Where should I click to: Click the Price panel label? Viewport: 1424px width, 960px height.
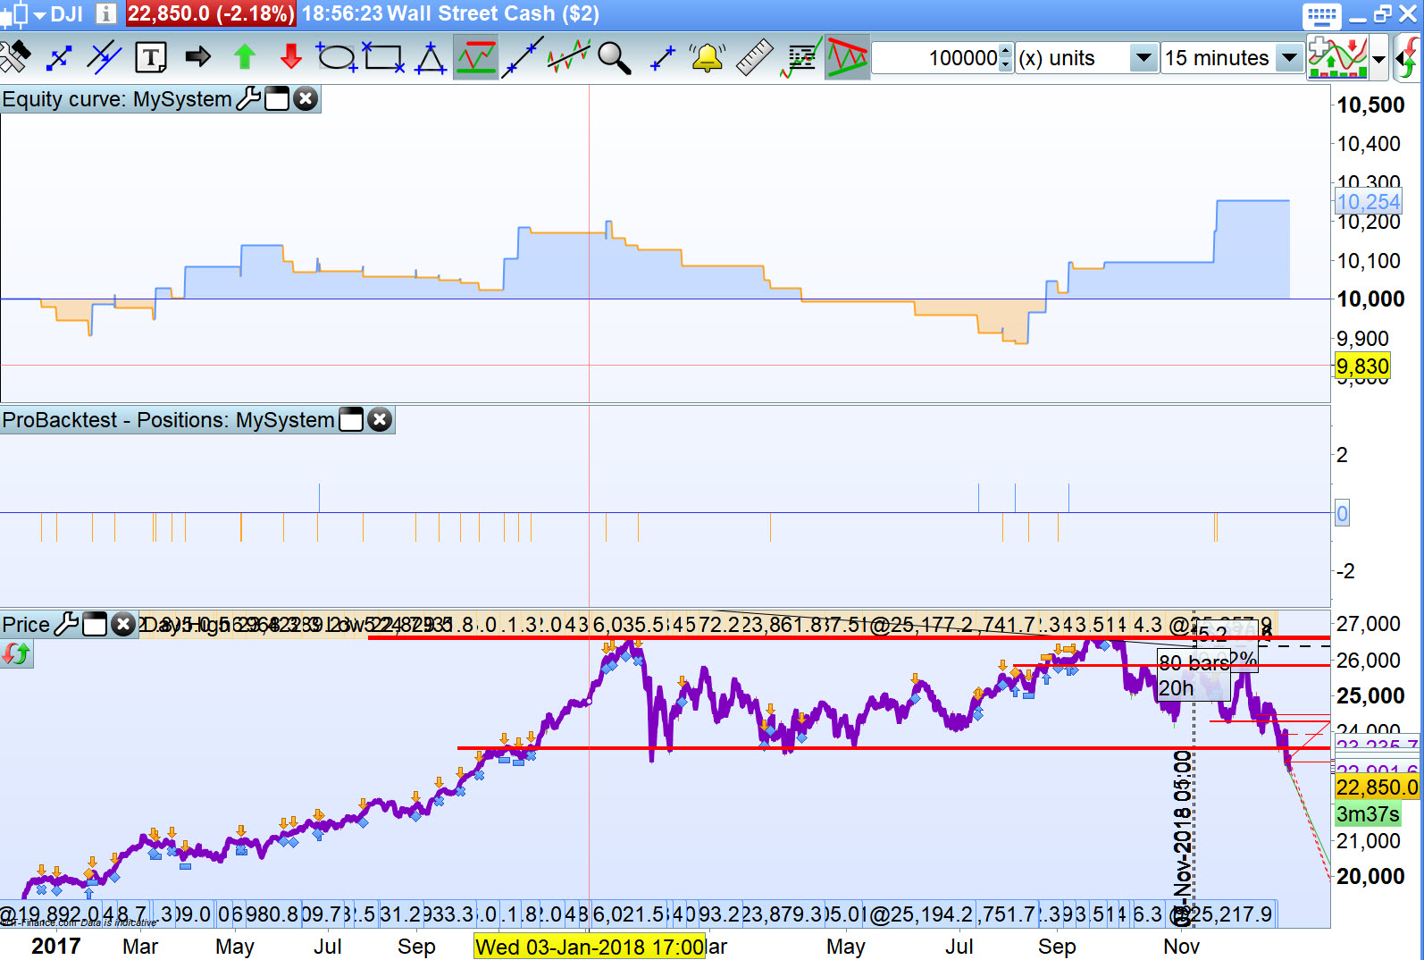[x=26, y=624]
